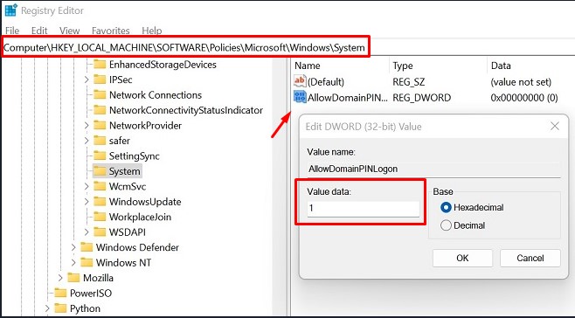Confirm the DWORD edit with OK
575x318 pixels.
point(462,259)
